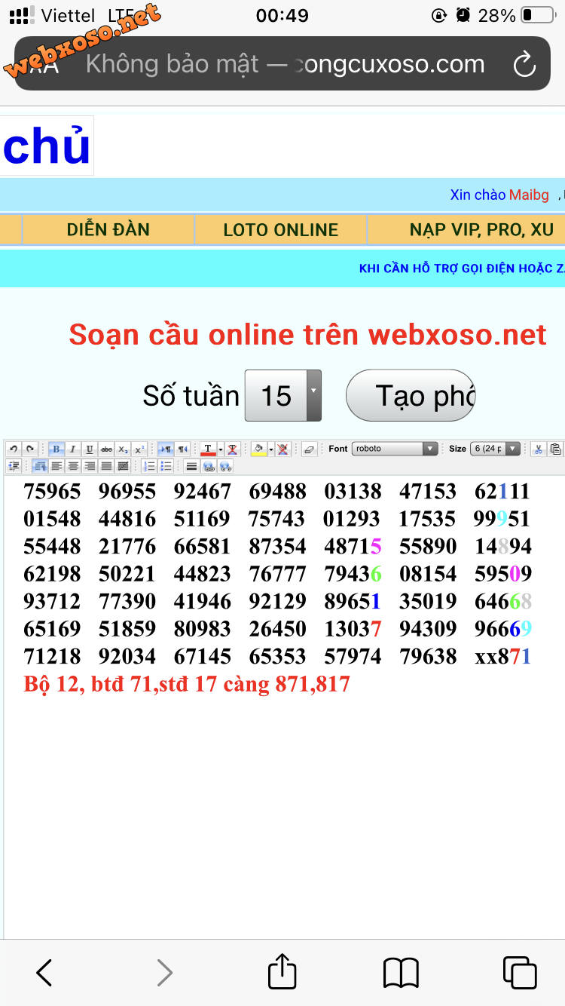Click the insert link icon
Viewport: 565px width, 1006px height.
[x=209, y=466]
